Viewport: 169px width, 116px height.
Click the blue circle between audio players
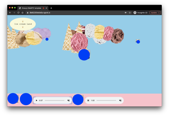pyautogui.click(x=78, y=100)
